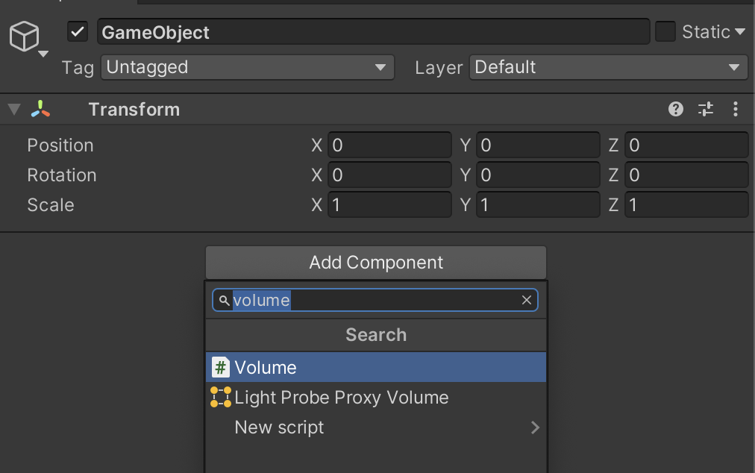Image resolution: width=755 pixels, height=473 pixels.
Task: Toggle the GameObject active checkbox
Action: (78, 31)
